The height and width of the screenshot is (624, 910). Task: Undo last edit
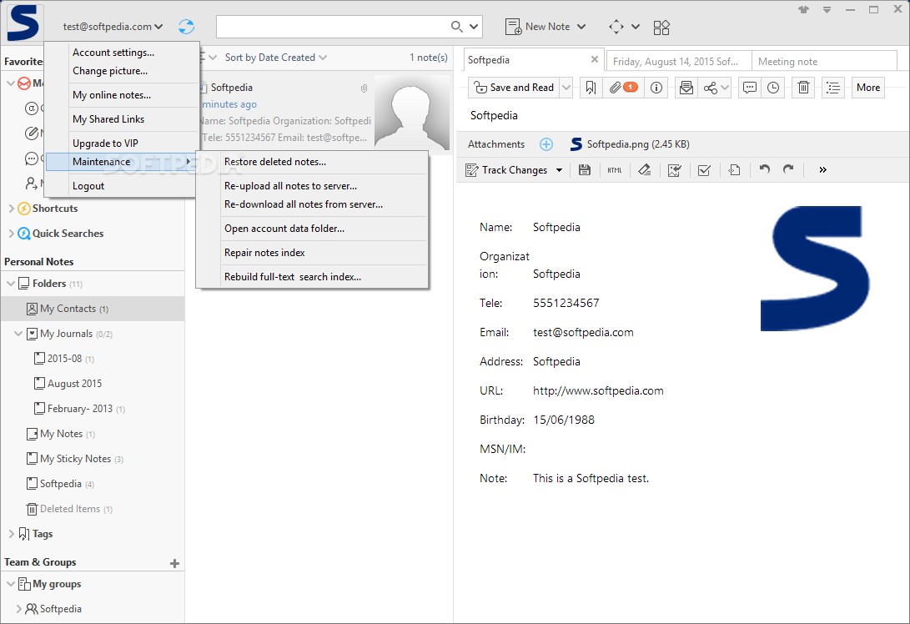(764, 169)
